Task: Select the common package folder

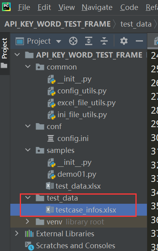Action: [x=62, y=67]
